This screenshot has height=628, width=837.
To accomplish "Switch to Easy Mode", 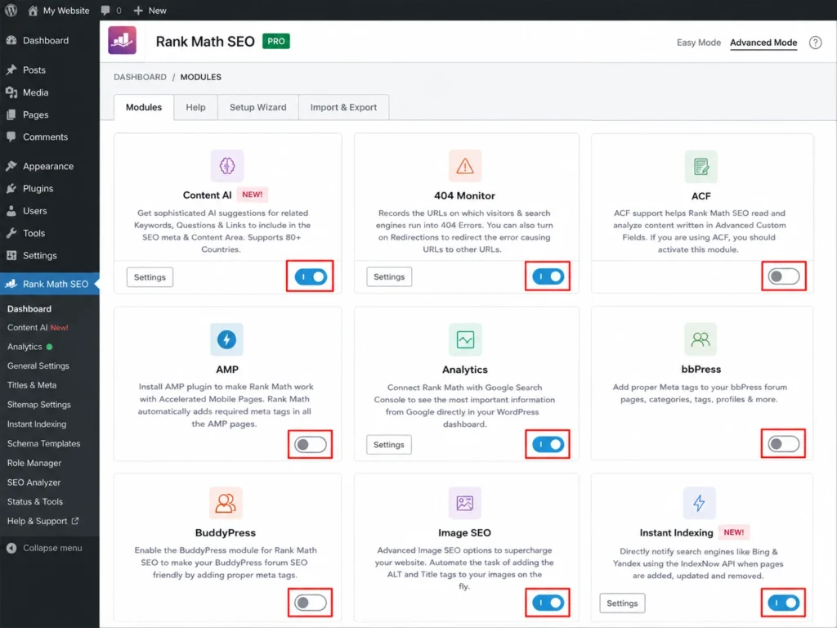I will point(698,43).
